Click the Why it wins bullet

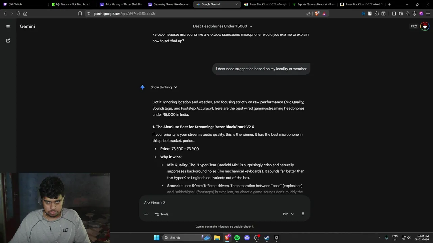pyautogui.click(x=171, y=157)
